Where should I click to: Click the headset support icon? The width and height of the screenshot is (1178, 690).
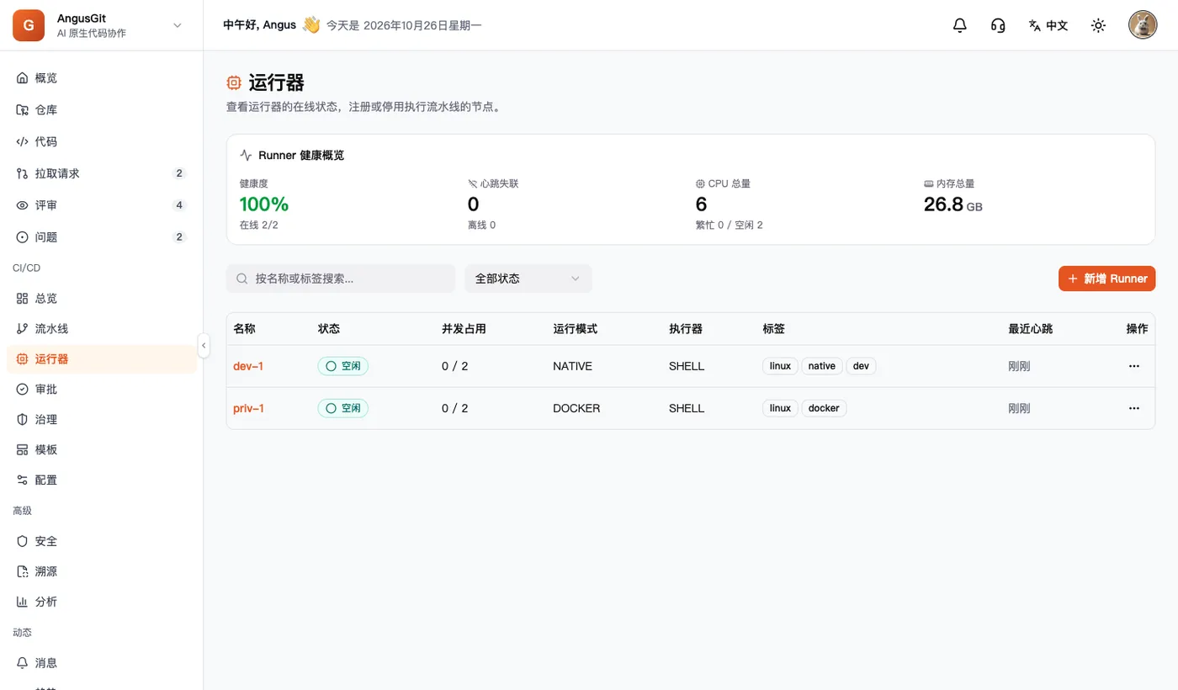pyautogui.click(x=998, y=25)
